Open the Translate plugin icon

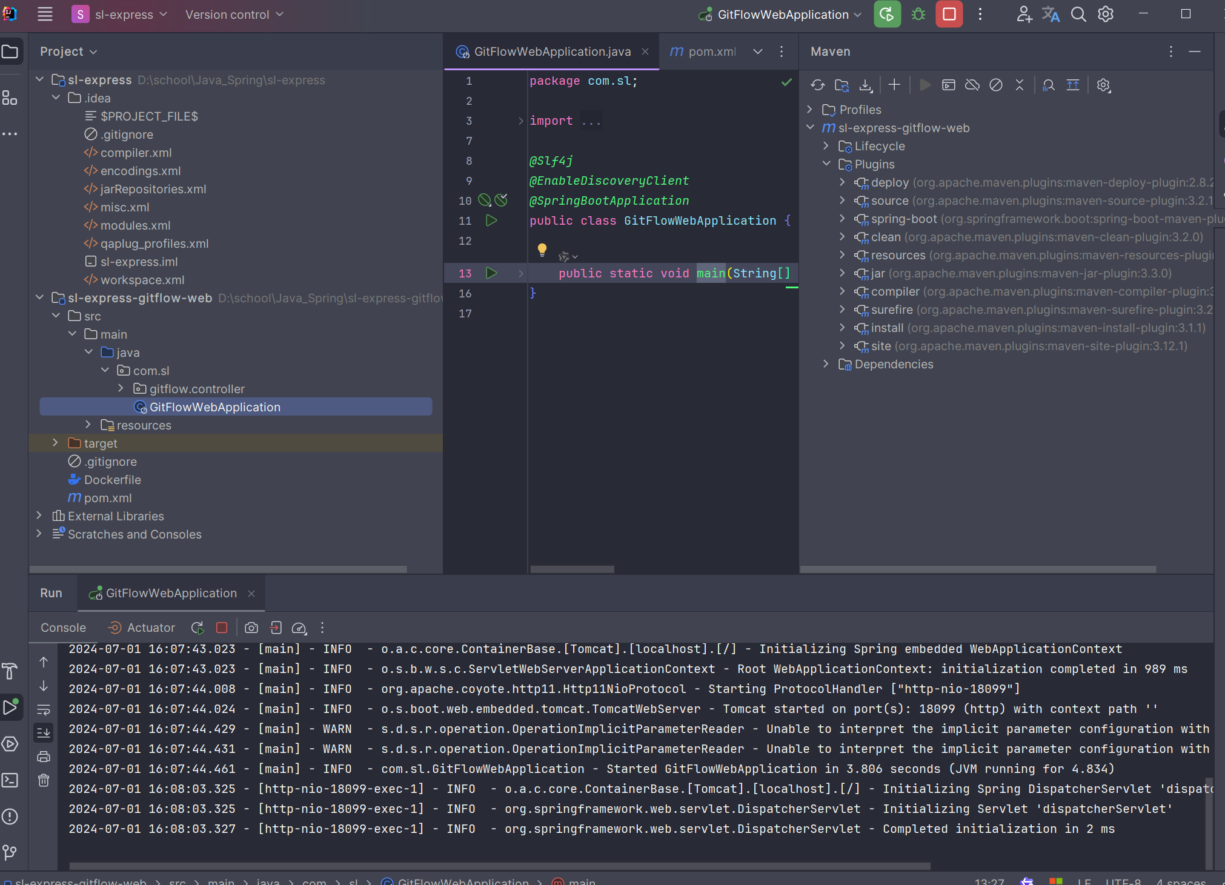pos(1051,15)
